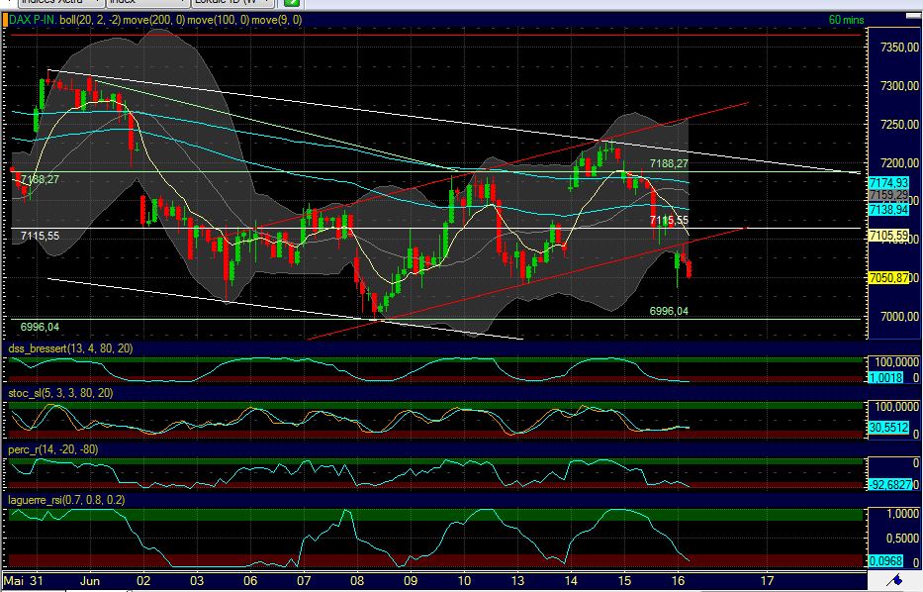Screen dimensions: 923x592
Task: Click the 14 date on the time axis
Action: tap(571, 581)
